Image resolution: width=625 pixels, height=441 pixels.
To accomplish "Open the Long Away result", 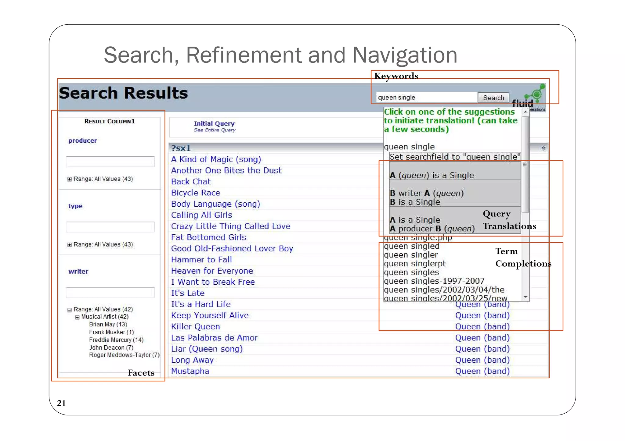I will pyautogui.click(x=192, y=360).
